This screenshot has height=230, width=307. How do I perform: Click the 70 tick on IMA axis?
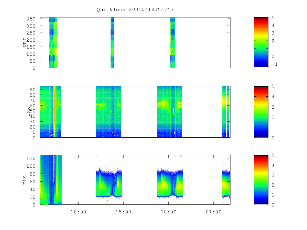(33, 100)
